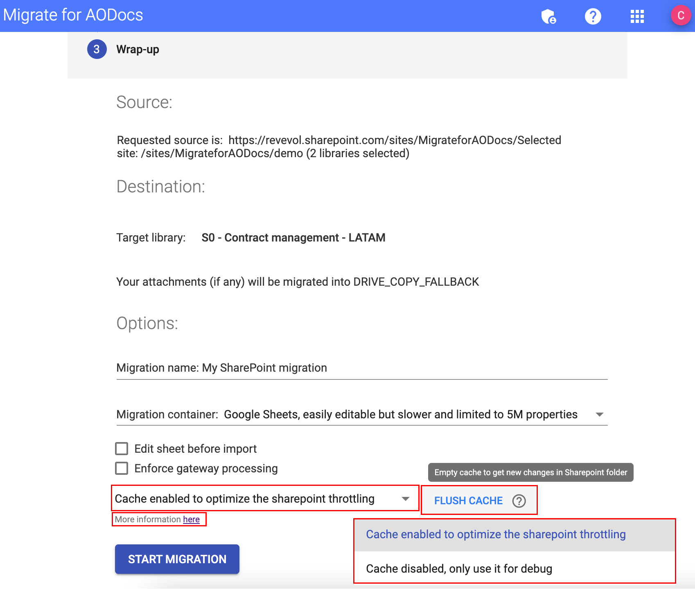Expand the cache settings dropdown arrow
Screen dimensions: 695x589
click(405, 499)
